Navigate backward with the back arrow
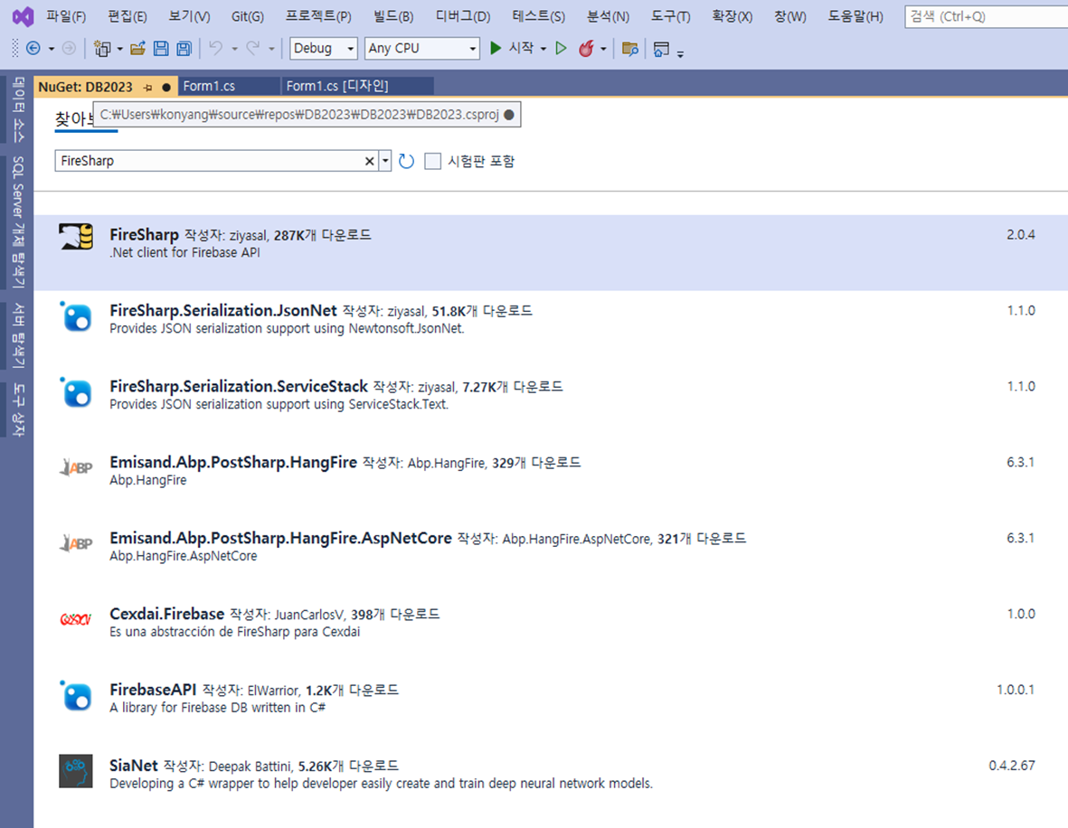 point(33,48)
